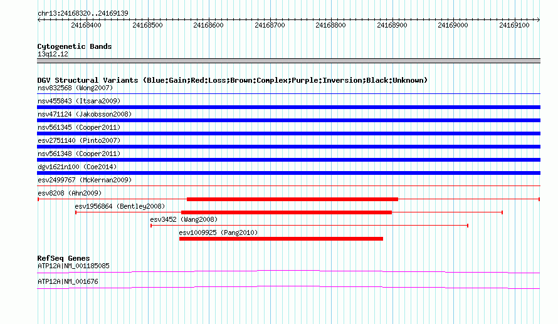Click the blue bar under nsv561345
This screenshot has width=558, height=324.
coord(288,133)
